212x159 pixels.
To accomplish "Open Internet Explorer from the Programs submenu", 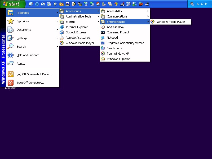I will [77, 27].
